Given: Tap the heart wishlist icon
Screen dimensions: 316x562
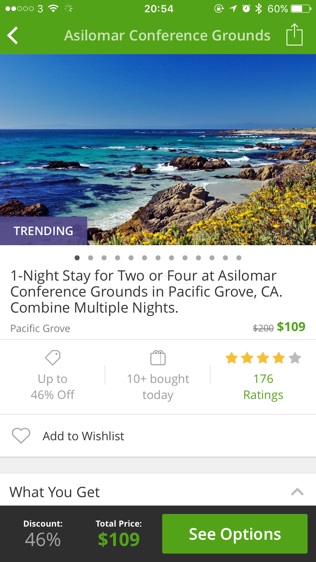Looking at the screenshot, I should point(21,436).
